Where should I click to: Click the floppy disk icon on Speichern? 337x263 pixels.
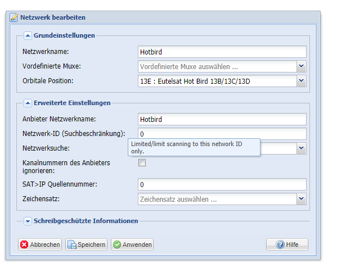click(72, 244)
